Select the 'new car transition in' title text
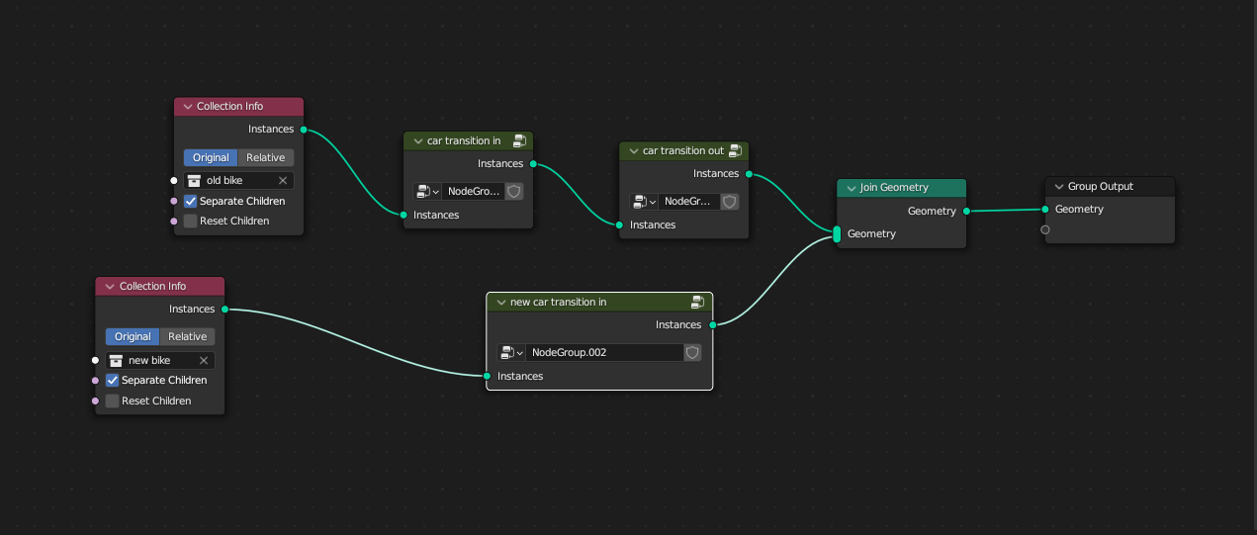Image resolution: width=1257 pixels, height=535 pixels. click(x=559, y=303)
